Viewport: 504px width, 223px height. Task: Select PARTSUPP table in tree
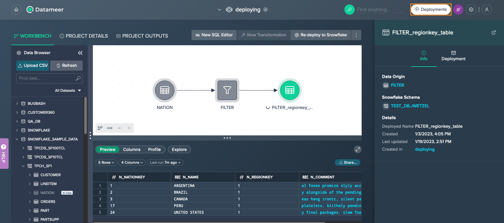coord(50,219)
